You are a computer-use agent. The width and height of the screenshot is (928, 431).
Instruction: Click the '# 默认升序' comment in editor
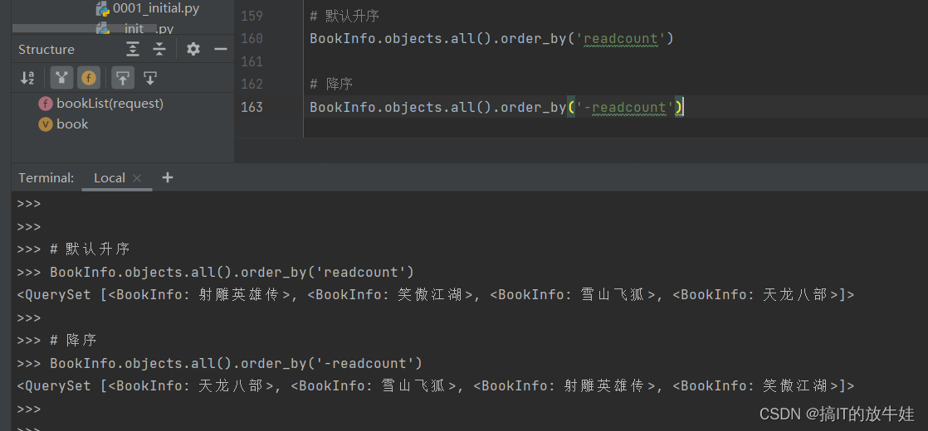click(x=344, y=16)
